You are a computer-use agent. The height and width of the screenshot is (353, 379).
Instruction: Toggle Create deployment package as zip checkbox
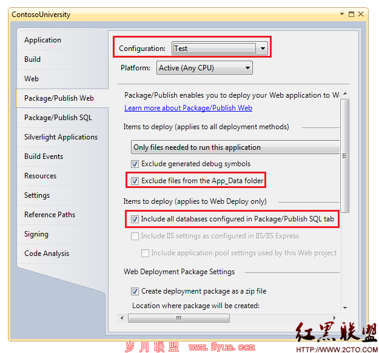pyautogui.click(x=135, y=291)
